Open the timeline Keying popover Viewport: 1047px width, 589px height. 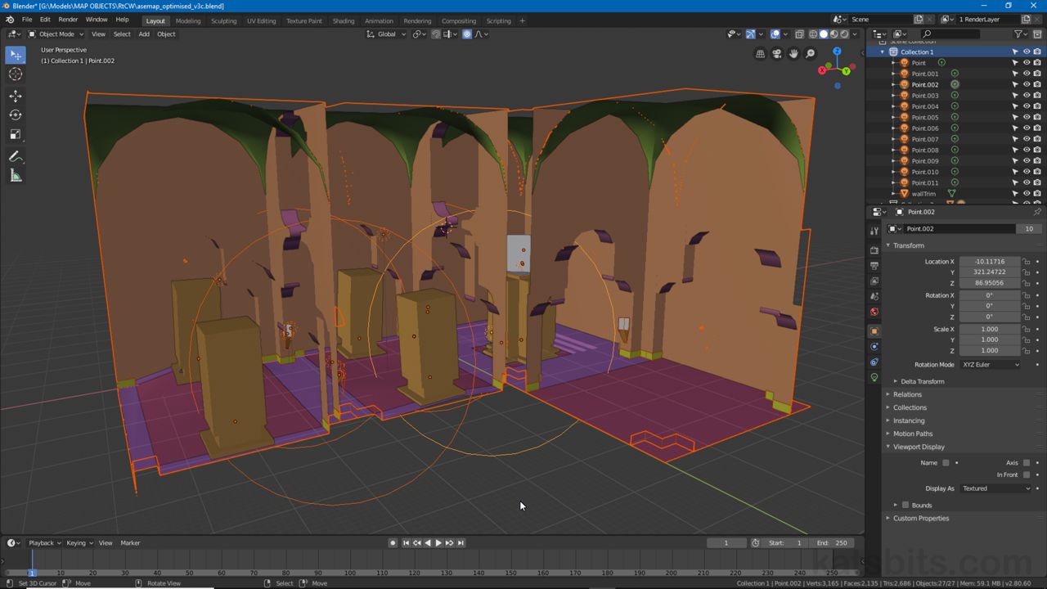pyautogui.click(x=78, y=543)
